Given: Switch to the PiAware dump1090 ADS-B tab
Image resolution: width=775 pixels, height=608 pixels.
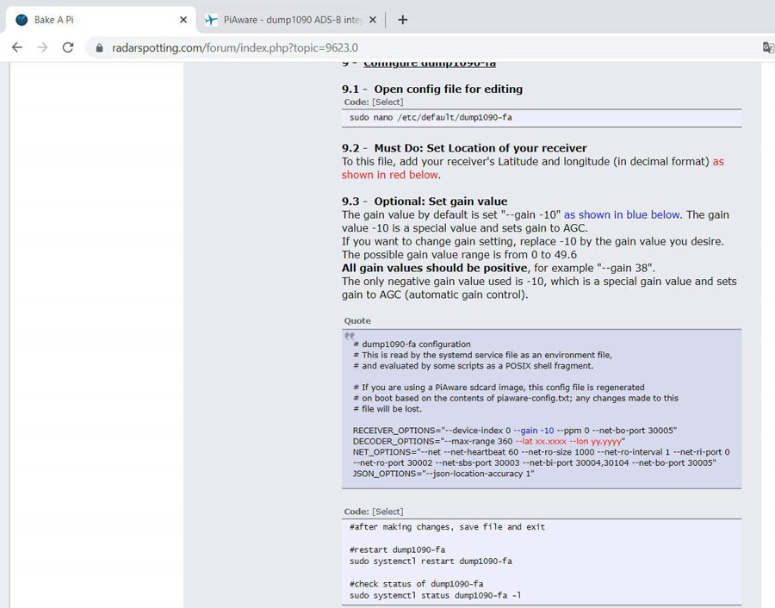Looking at the screenshot, I should (290, 20).
